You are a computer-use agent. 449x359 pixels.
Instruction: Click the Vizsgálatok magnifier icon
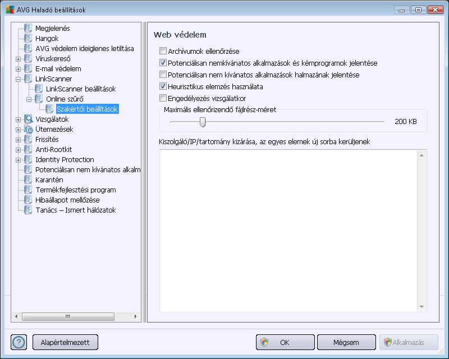point(28,119)
